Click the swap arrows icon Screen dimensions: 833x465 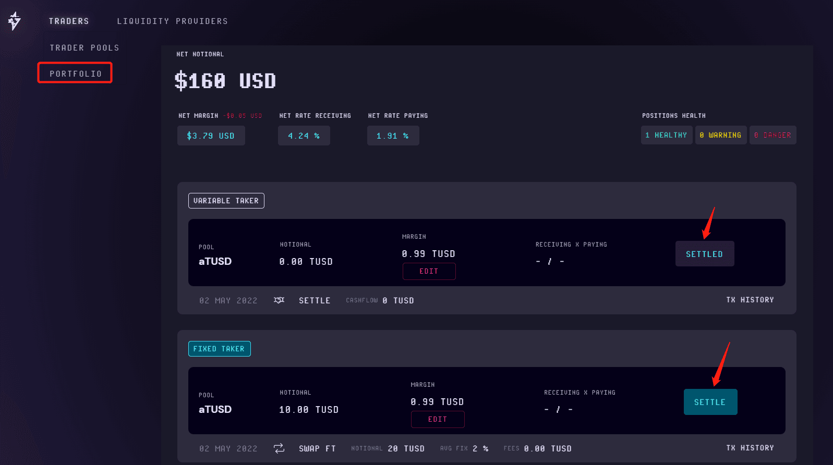(x=279, y=448)
